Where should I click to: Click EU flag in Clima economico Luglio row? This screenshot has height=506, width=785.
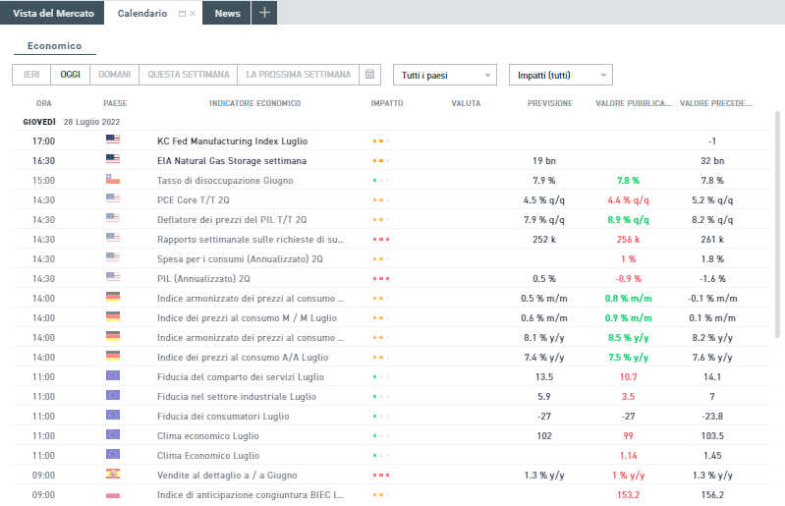click(x=113, y=435)
